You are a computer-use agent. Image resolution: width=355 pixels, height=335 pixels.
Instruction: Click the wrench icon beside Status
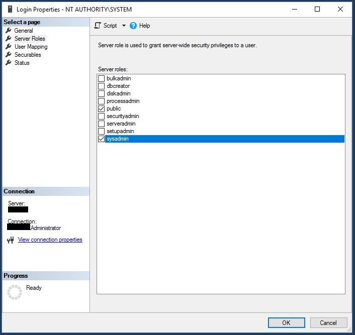tap(8, 63)
